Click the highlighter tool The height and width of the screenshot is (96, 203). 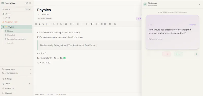[x=47, y=24]
